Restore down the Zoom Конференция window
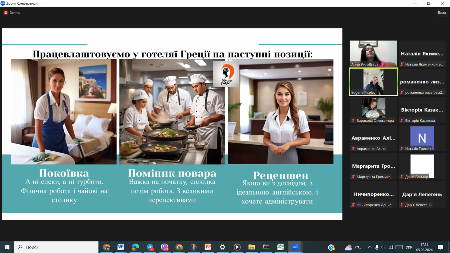450x253 pixels. pos(429,3)
